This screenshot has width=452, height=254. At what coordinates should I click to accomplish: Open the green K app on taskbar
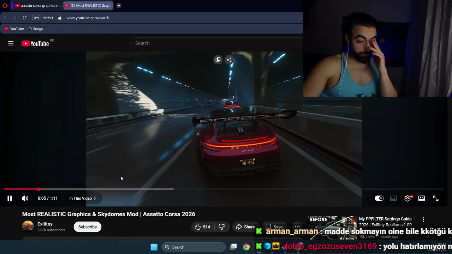tap(259, 246)
